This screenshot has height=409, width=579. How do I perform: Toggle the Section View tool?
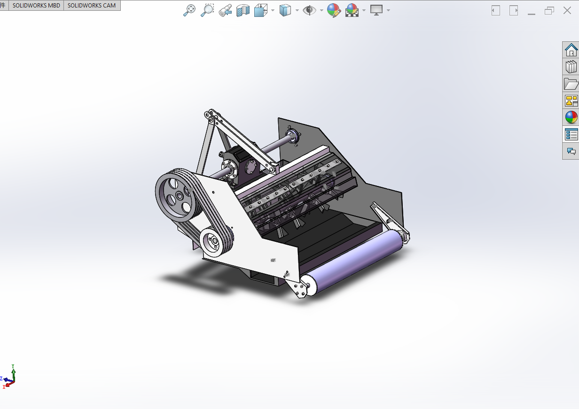(x=243, y=10)
